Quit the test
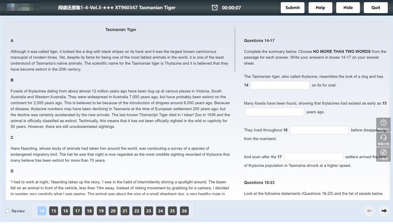 click(376, 8)
